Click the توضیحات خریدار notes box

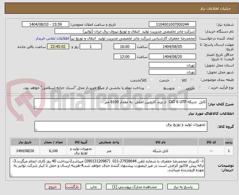[x=107, y=167]
